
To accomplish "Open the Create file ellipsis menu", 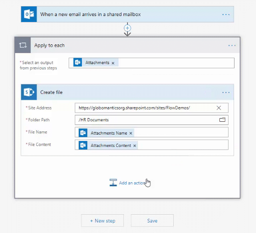I will [x=226, y=92].
